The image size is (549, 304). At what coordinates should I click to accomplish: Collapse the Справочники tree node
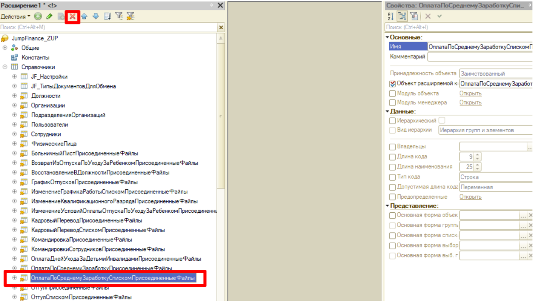click(5, 67)
